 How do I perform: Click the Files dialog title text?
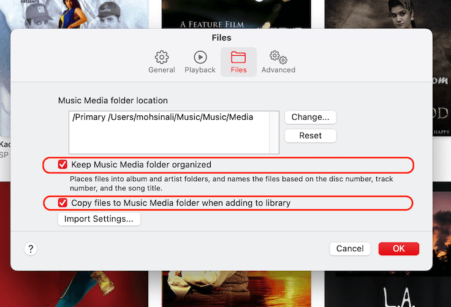click(x=221, y=38)
